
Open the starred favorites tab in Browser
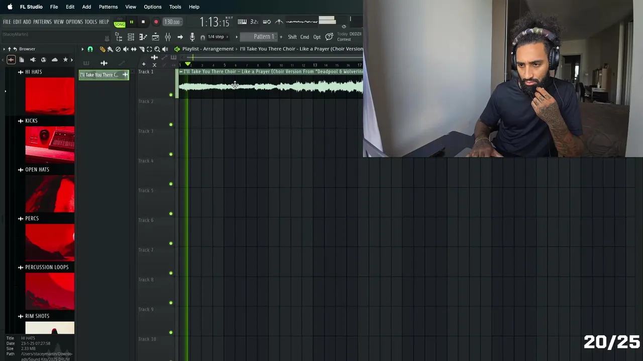(x=65, y=60)
